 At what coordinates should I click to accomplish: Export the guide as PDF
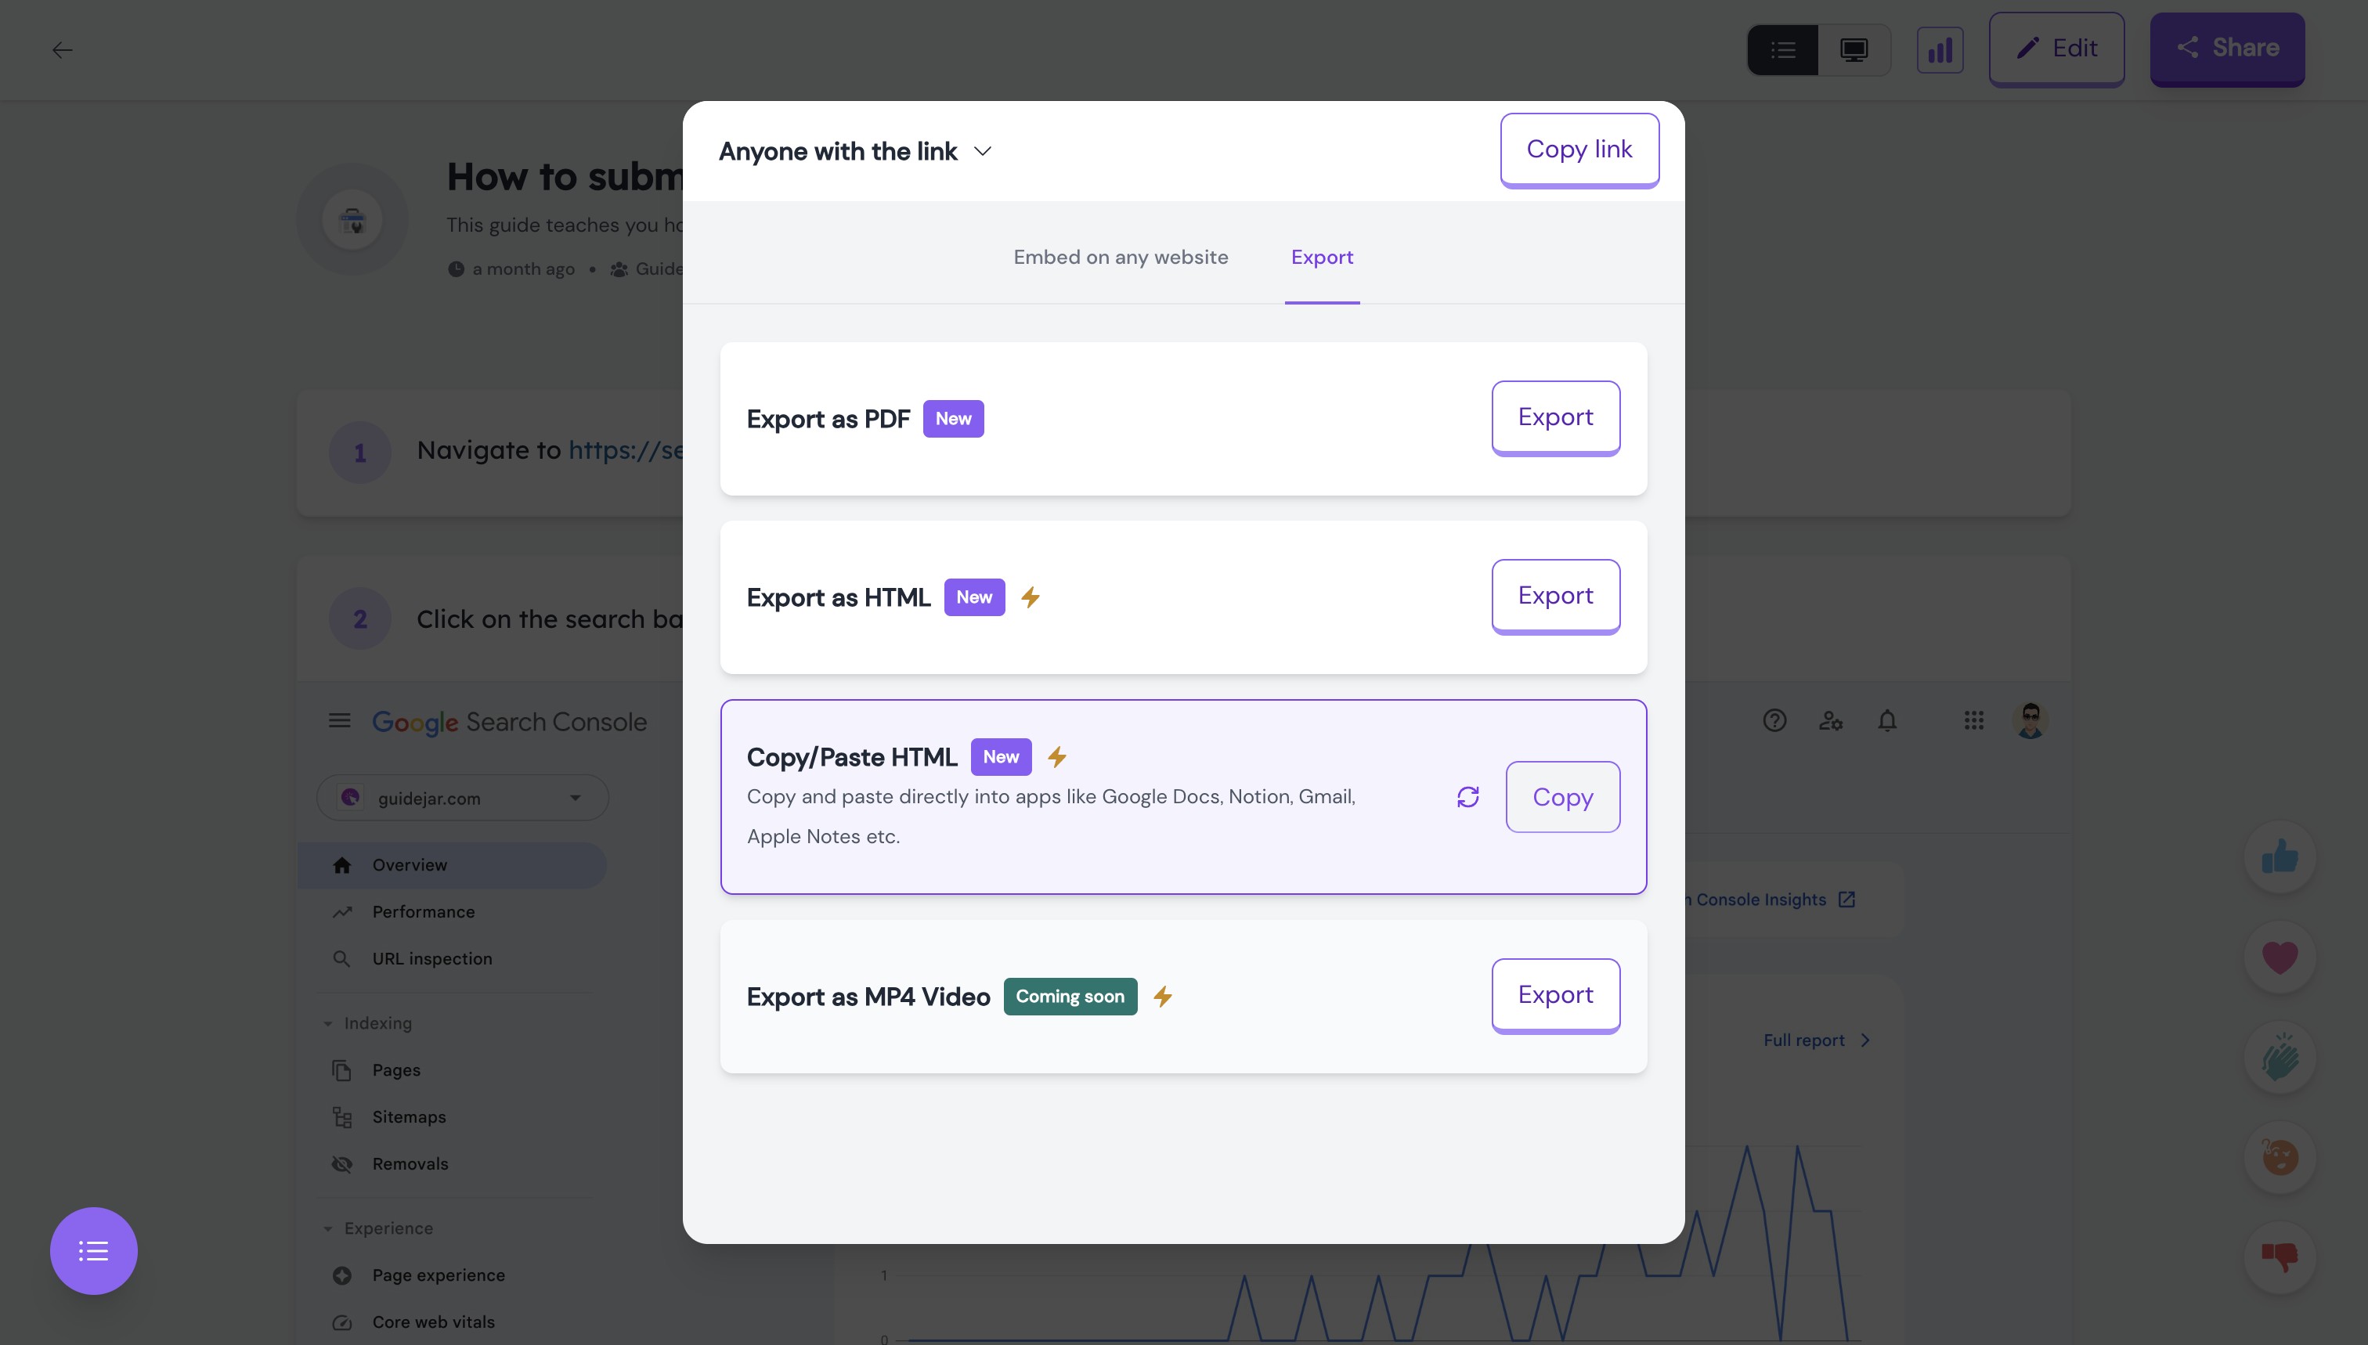click(x=1555, y=416)
